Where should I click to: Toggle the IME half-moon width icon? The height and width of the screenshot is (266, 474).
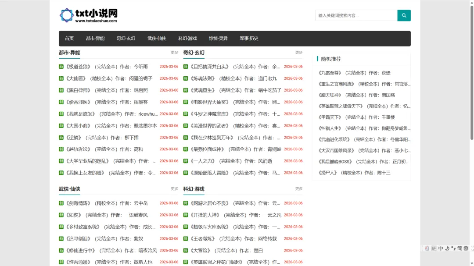[x=447, y=248]
